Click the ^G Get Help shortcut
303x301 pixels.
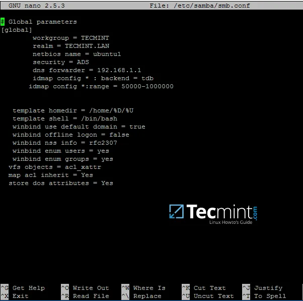23,288
